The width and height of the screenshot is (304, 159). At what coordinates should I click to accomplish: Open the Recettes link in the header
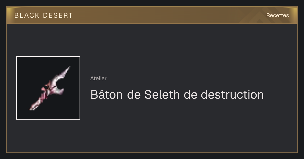pyautogui.click(x=277, y=15)
